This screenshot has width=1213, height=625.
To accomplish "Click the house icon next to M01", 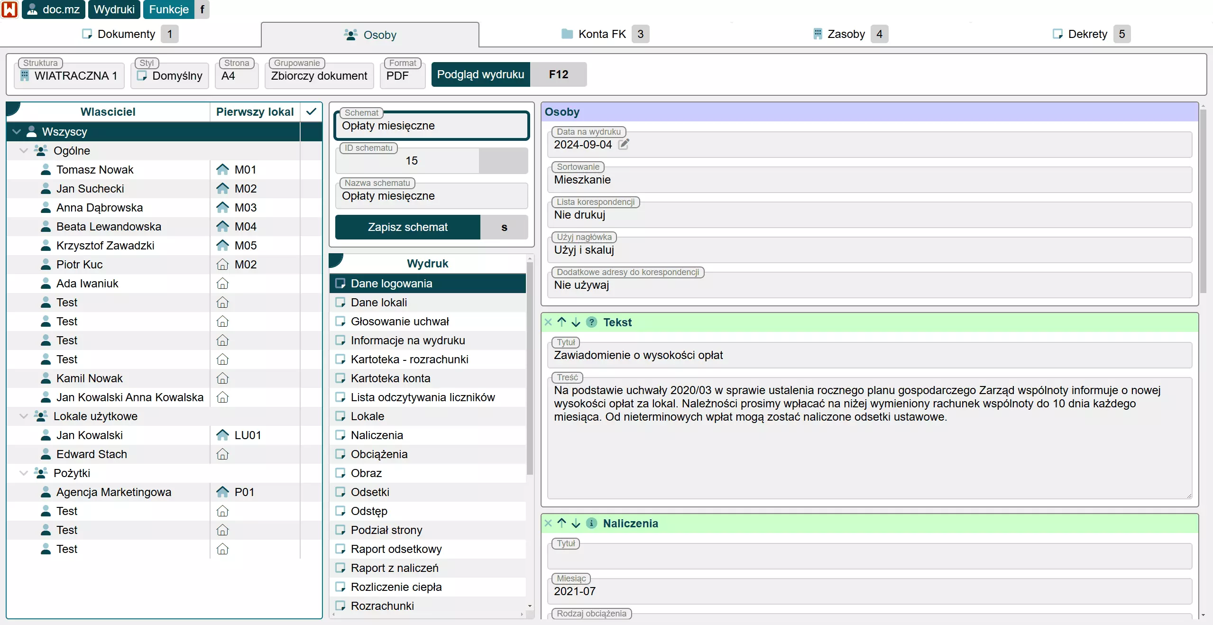I will 222,170.
